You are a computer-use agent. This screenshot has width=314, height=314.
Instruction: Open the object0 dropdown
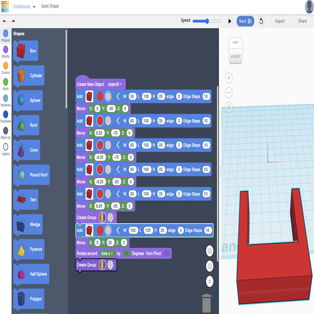[x=115, y=84]
